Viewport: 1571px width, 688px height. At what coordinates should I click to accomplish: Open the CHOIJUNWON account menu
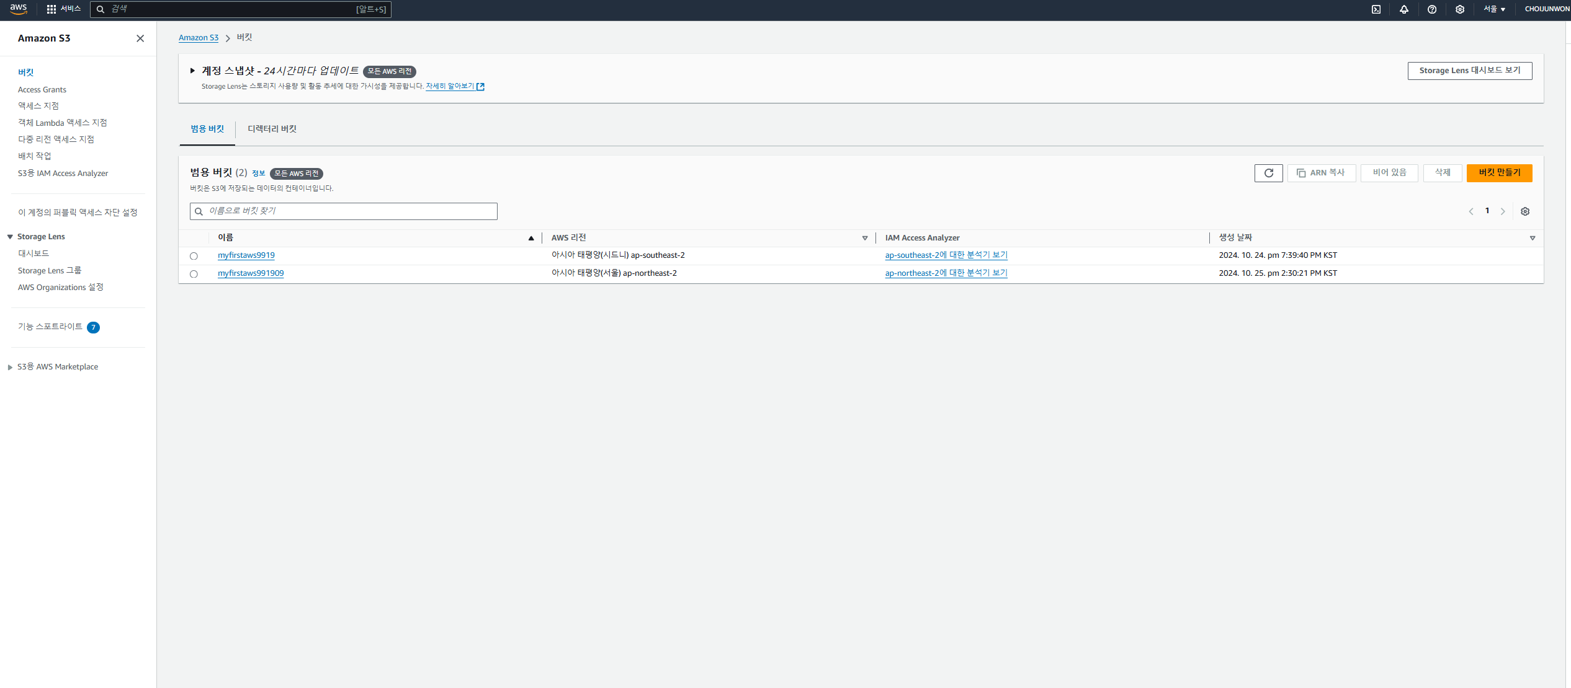[1547, 9]
